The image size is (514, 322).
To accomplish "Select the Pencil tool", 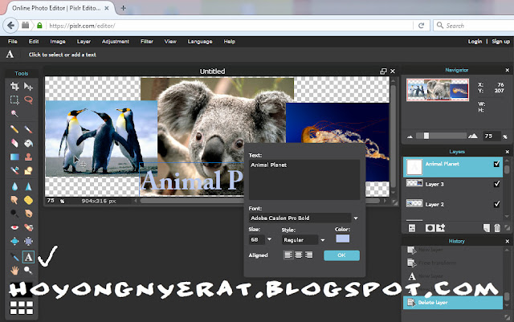I will [14, 129].
